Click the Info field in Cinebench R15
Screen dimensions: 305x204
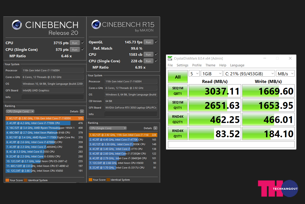pos(131,114)
